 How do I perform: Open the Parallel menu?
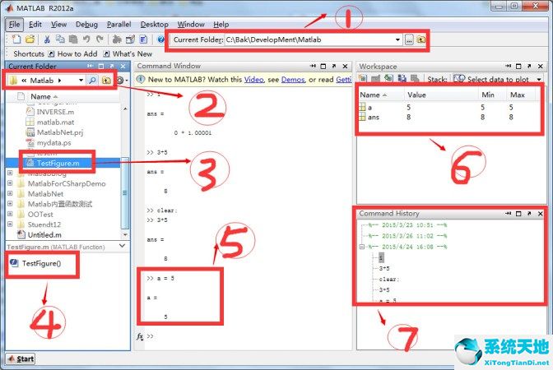pos(118,25)
